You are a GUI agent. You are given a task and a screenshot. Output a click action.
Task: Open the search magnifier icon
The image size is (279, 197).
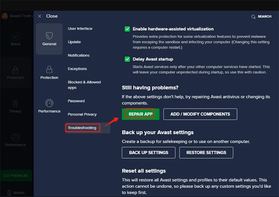[x=253, y=17]
